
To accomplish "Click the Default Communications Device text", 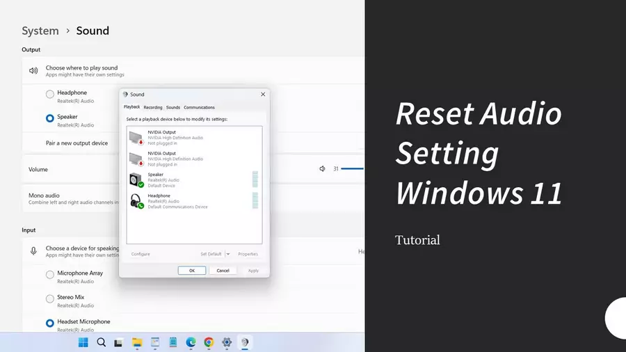I will 177,207.
